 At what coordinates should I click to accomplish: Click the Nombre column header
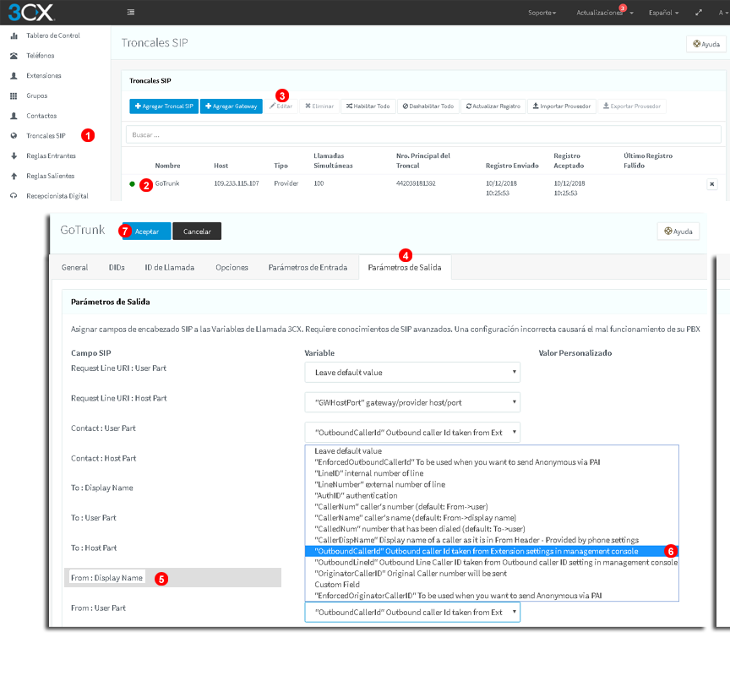(x=167, y=166)
